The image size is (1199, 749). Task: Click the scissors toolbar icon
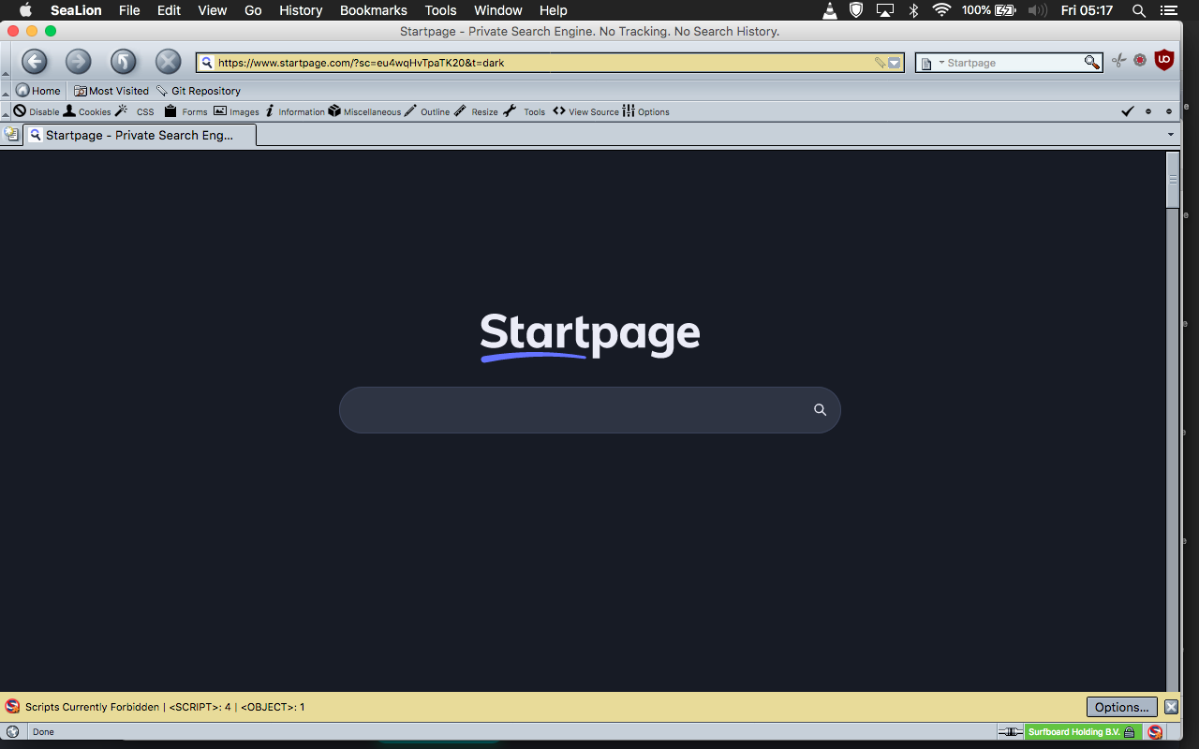[x=1118, y=61]
